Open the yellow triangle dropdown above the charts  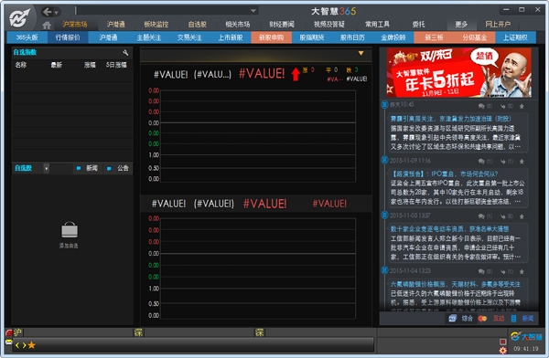(361, 53)
